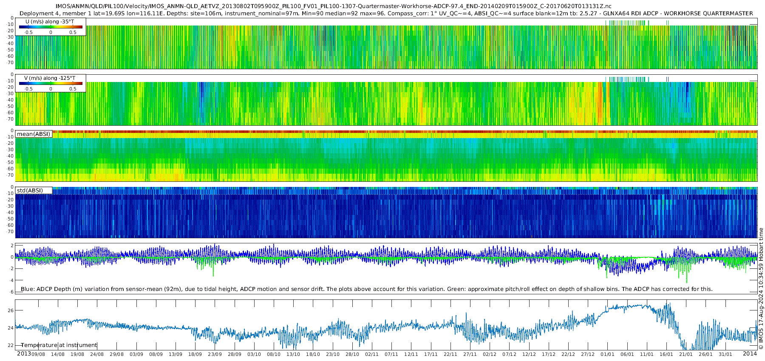
Task: Click the file path title text
Action: [x=334, y=6]
